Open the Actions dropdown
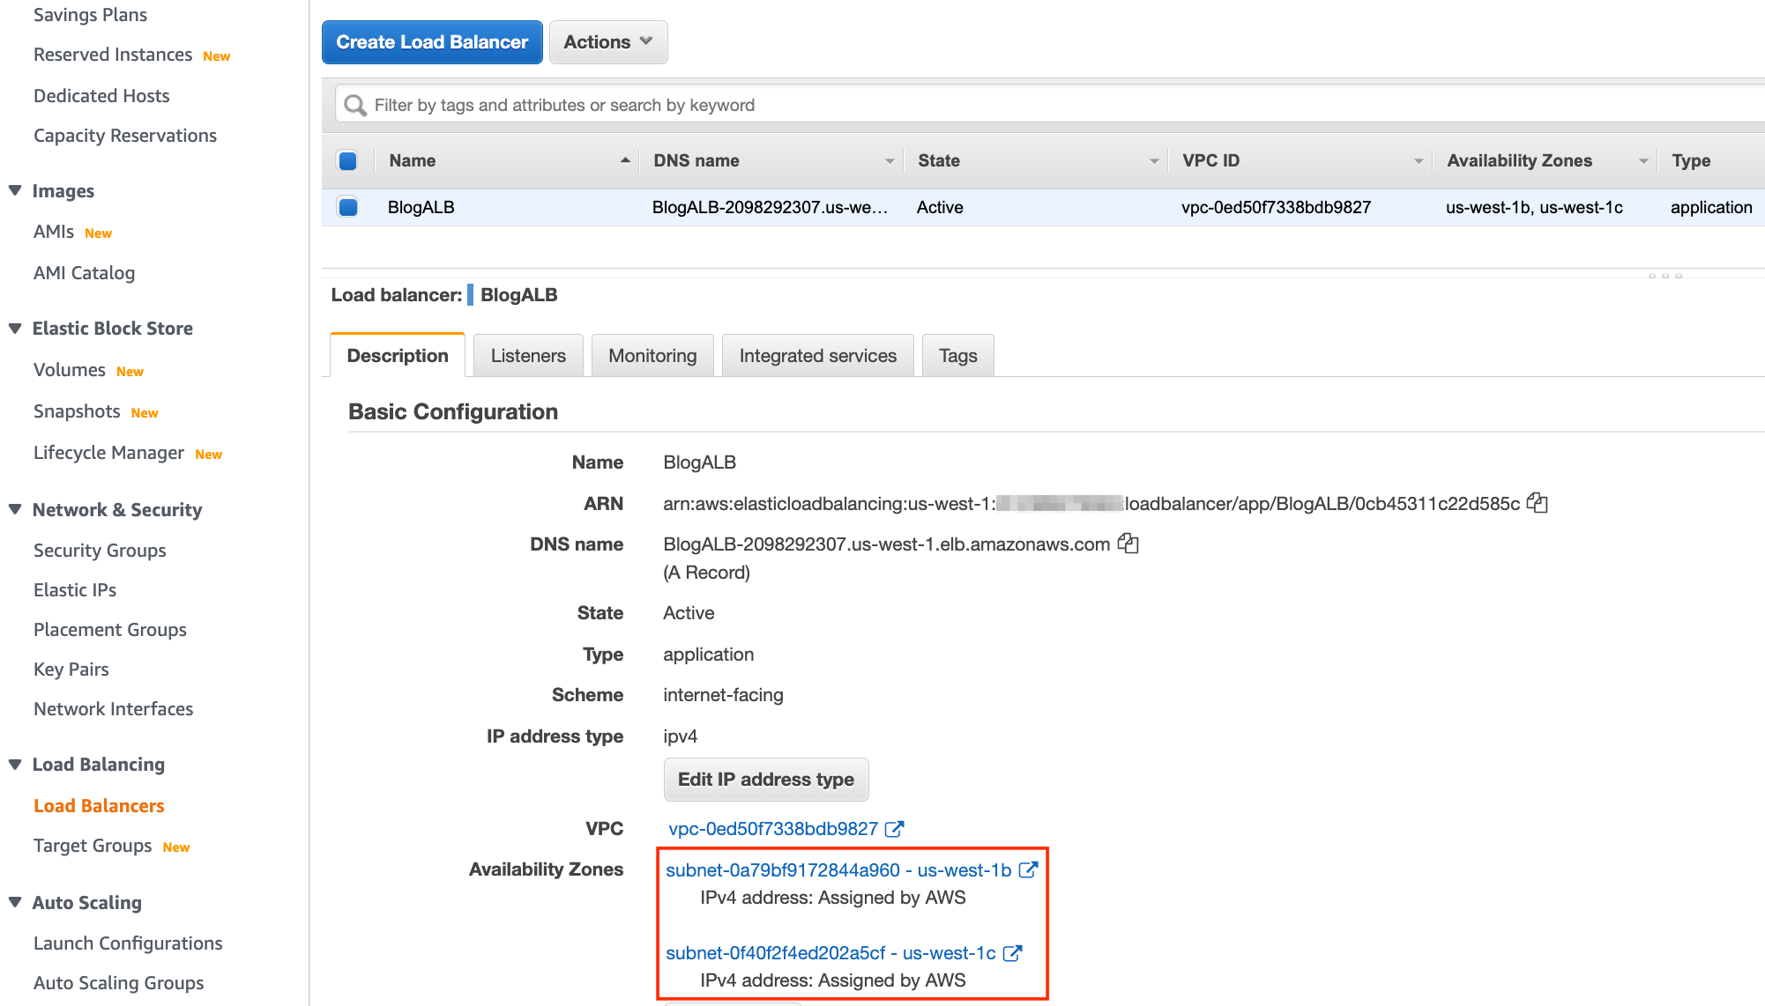The width and height of the screenshot is (1765, 1006). (607, 41)
